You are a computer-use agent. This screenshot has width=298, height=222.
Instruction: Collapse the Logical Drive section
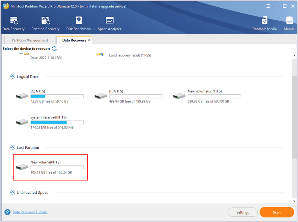(x=13, y=76)
